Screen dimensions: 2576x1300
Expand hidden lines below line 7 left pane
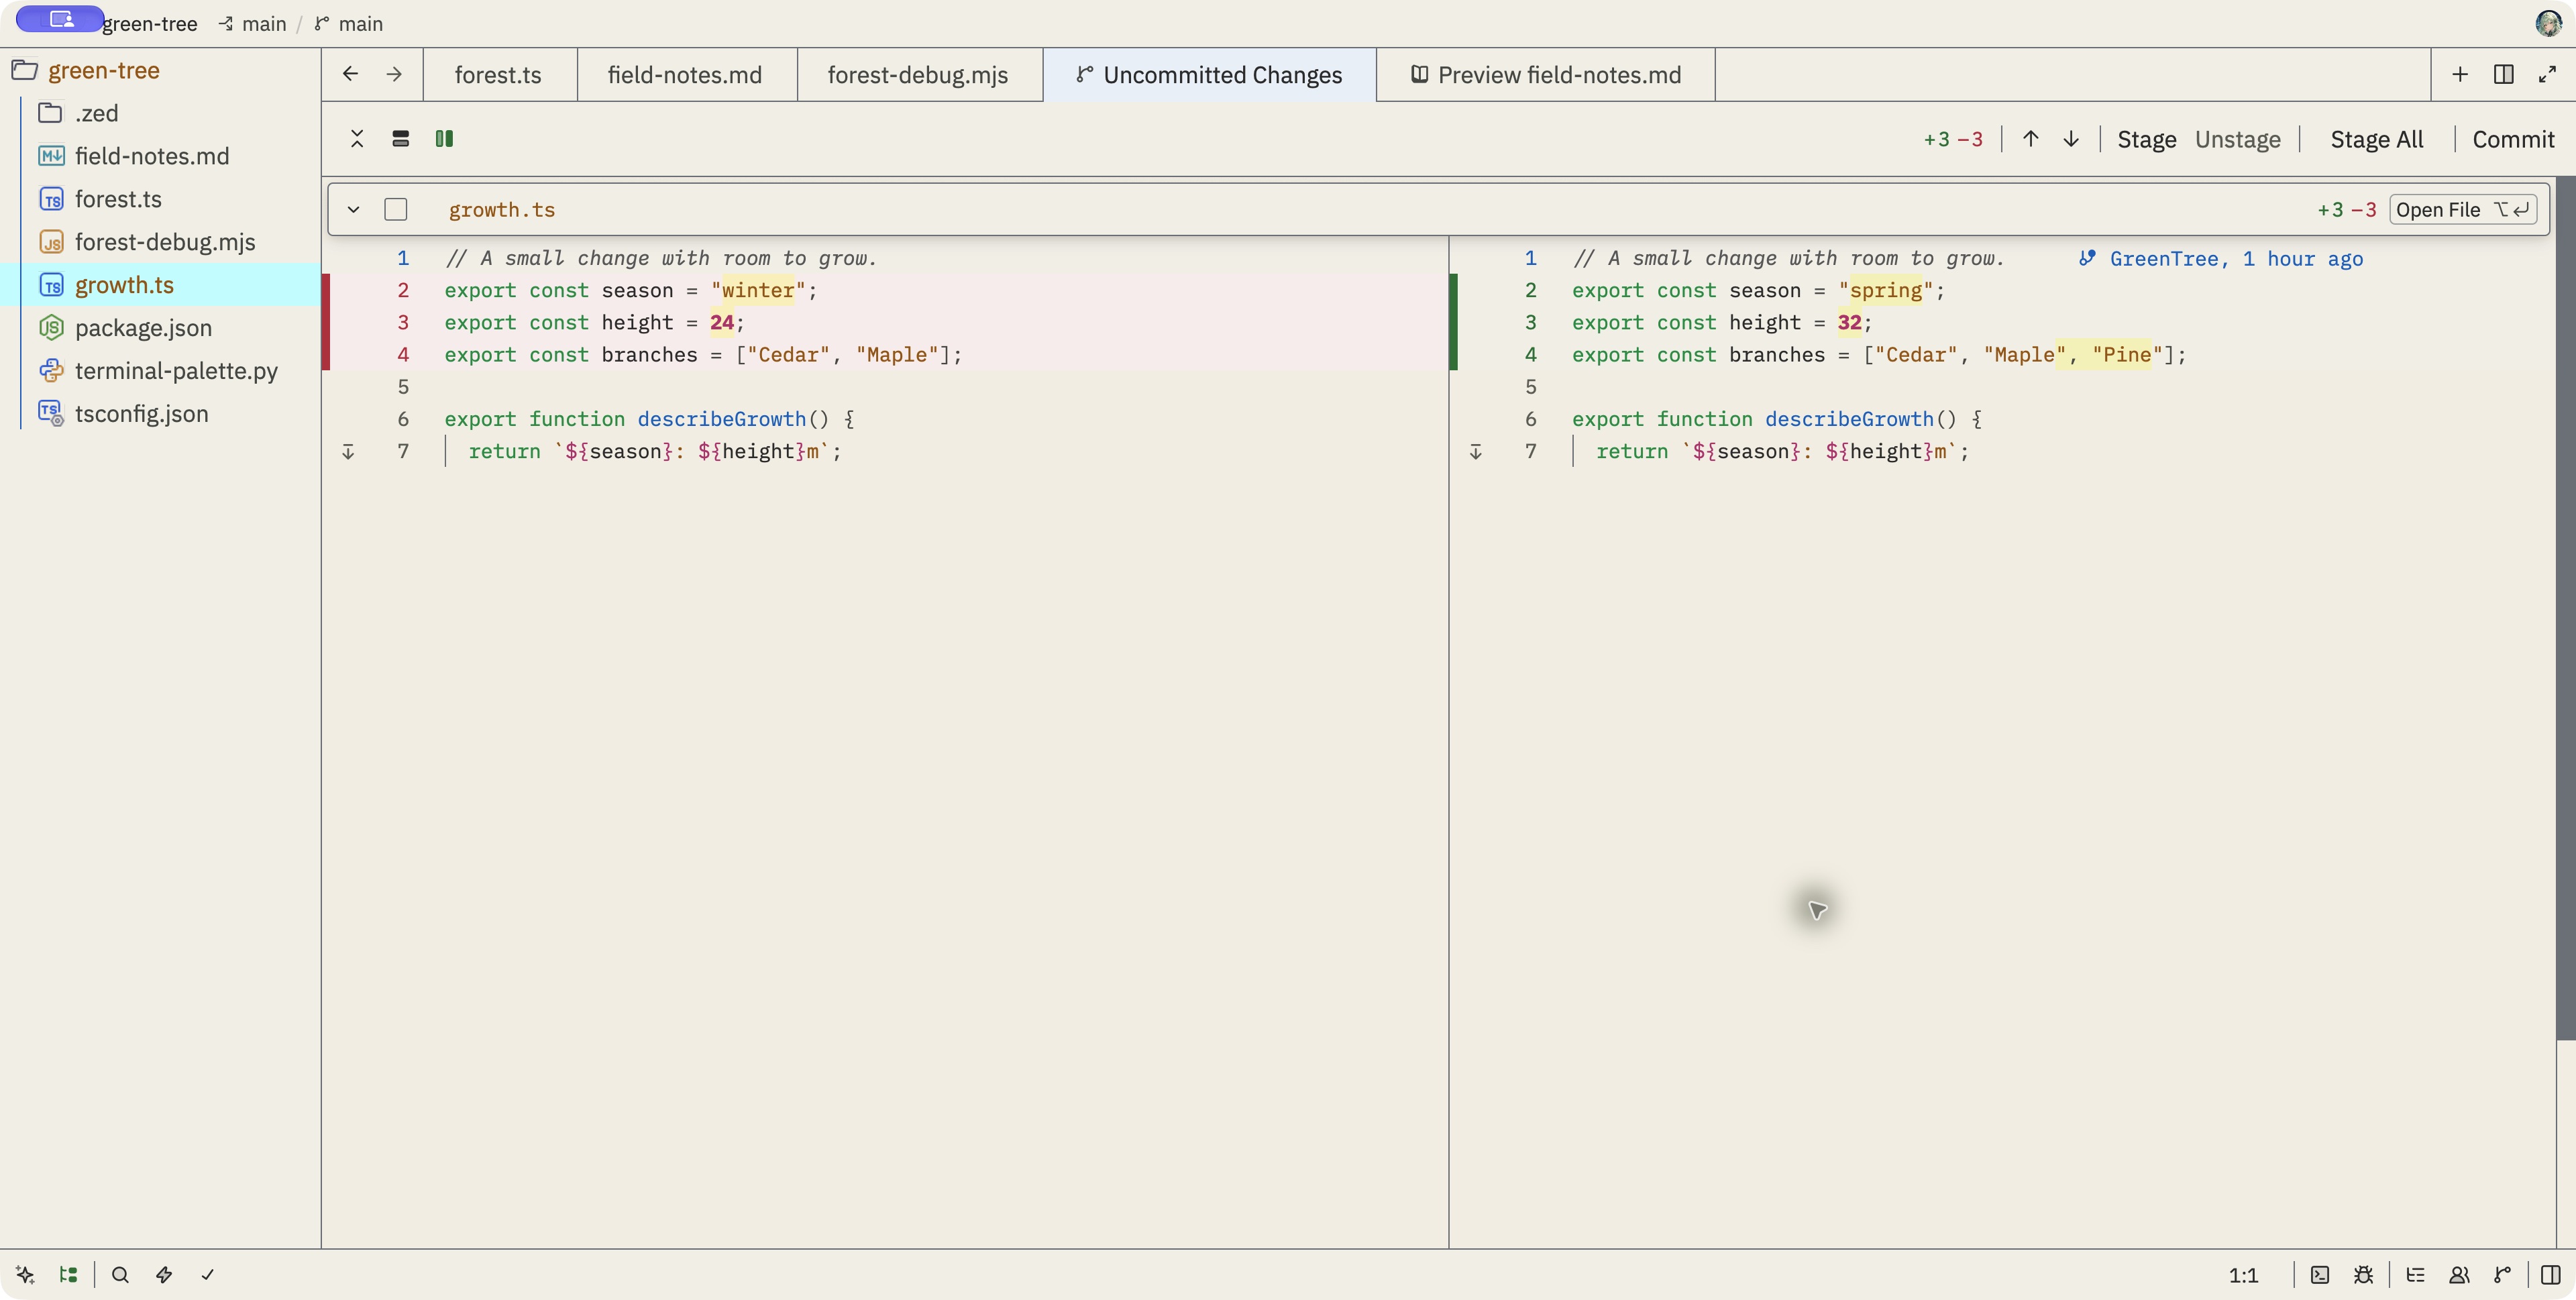(348, 452)
